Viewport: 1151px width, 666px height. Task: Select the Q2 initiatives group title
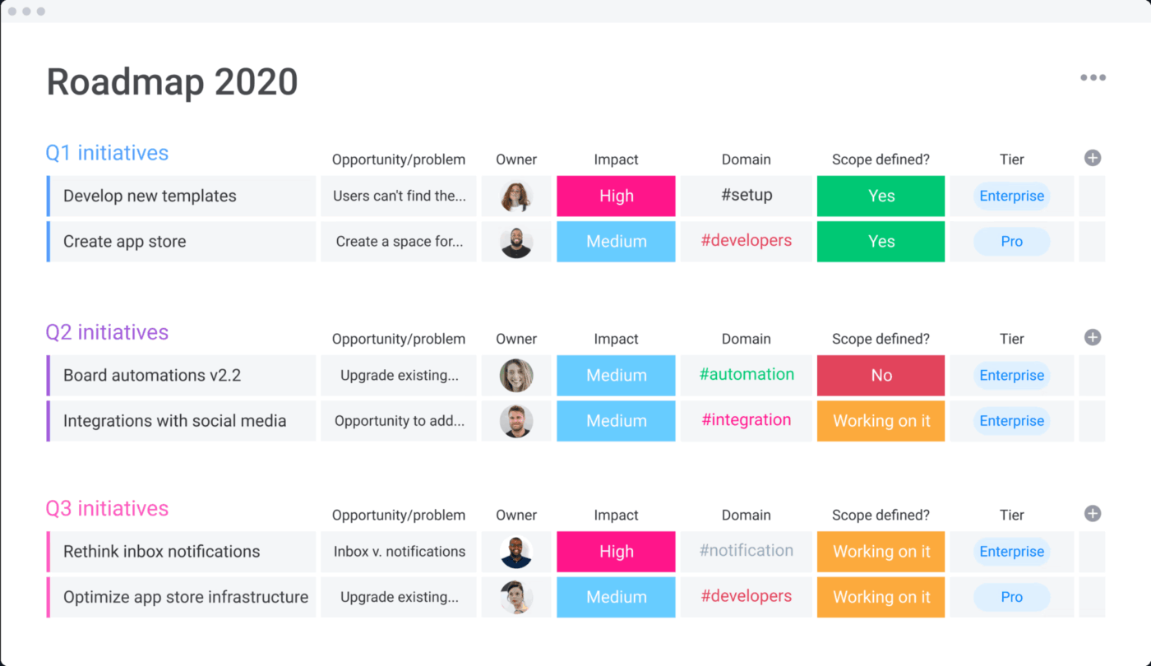point(107,332)
